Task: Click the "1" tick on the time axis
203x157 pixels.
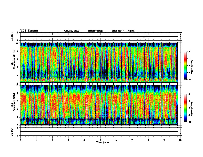Action: tap(36, 140)
